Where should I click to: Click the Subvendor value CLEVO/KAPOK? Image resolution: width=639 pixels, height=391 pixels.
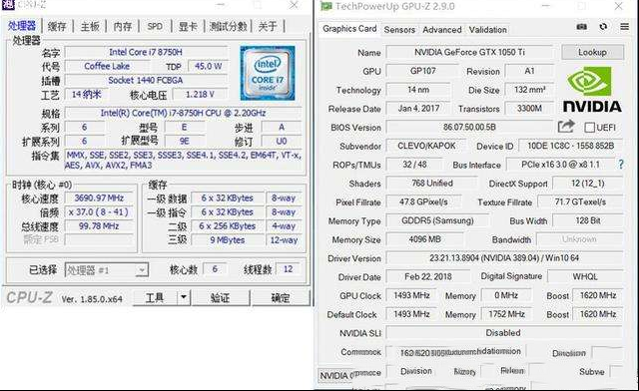[426, 146]
